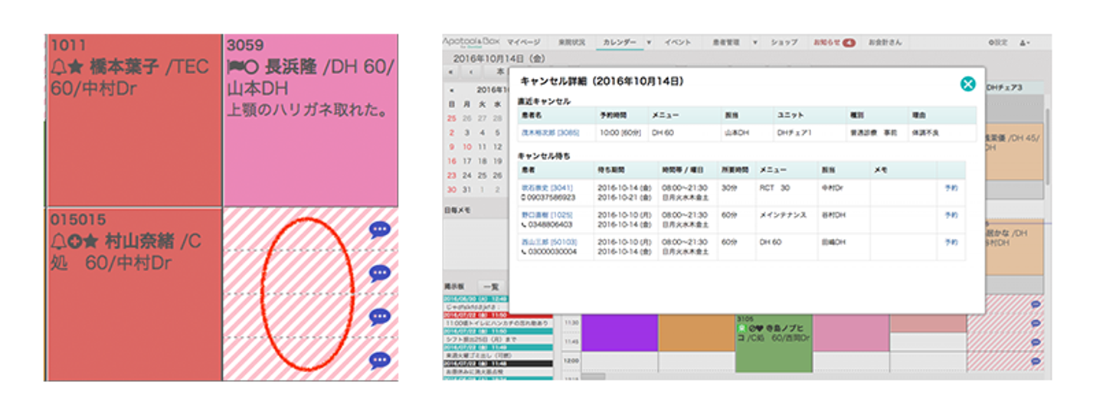The width and height of the screenshot is (1103, 412).
Task: Open patient link 茂木裕次郎 [3085]
Action: (550, 132)
